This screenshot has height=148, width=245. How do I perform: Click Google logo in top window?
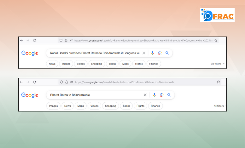click(30, 53)
